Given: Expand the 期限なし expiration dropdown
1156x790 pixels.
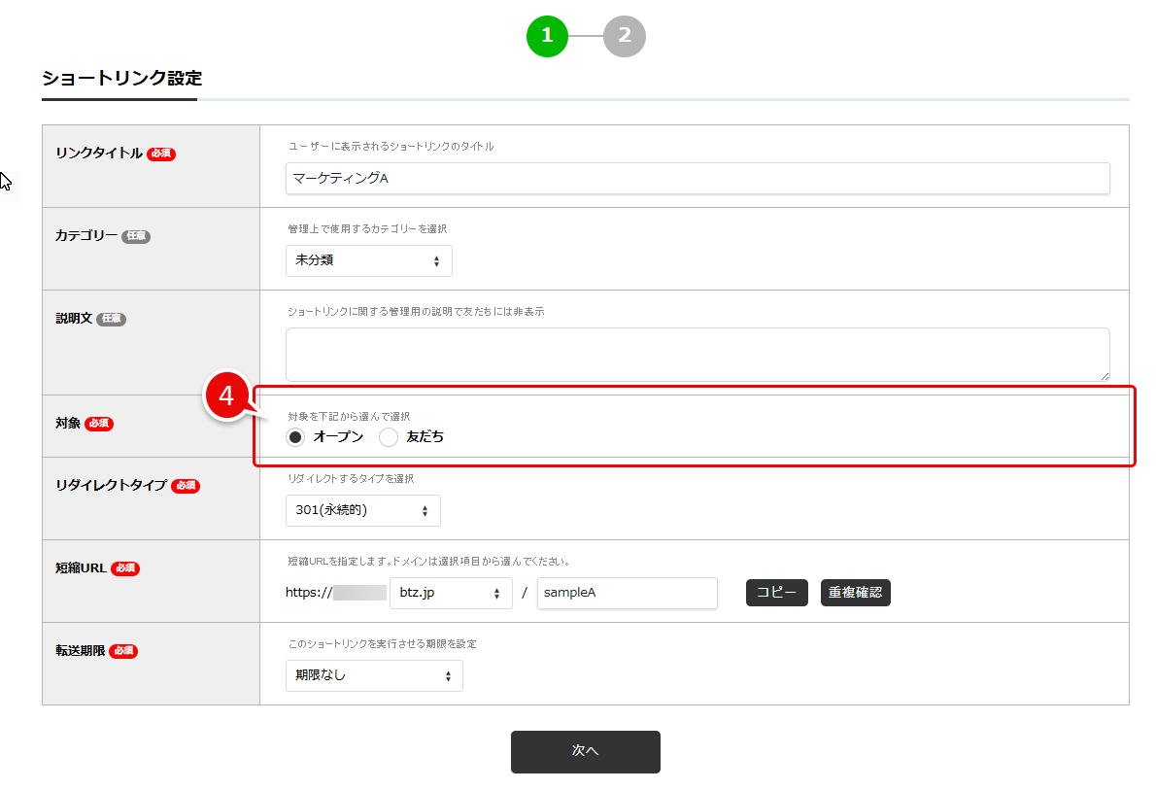Looking at the screenshot, I should [374, 675].
